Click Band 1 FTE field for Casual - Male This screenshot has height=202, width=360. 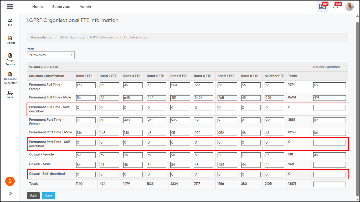point(86,165)
